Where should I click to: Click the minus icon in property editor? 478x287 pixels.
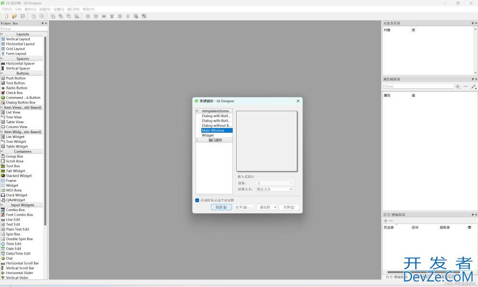point(466,86)
